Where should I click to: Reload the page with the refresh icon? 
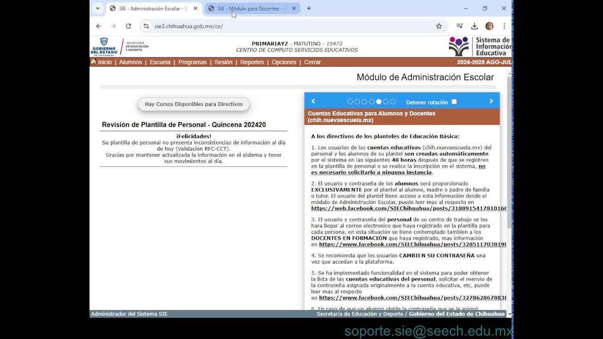(x=128, y=26)
